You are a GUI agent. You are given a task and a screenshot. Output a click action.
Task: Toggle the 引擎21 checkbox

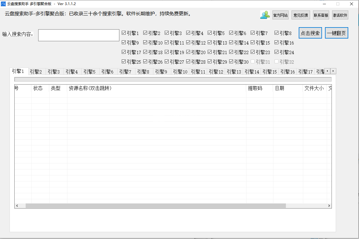pyautogui.click(x=210, y=52)
